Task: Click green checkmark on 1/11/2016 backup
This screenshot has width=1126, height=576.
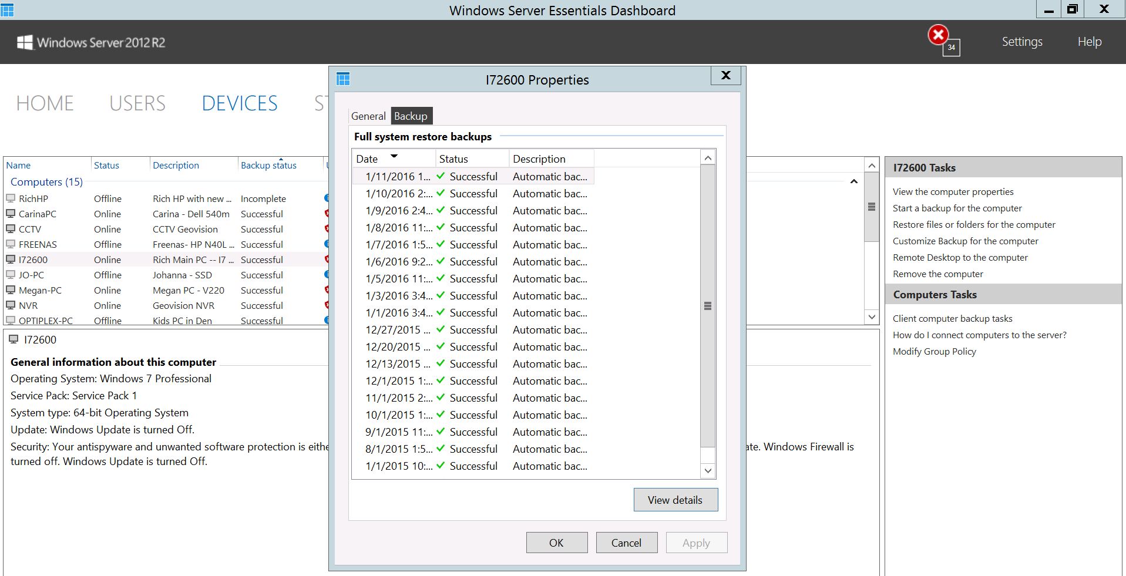Action: (x=441, y=176)
